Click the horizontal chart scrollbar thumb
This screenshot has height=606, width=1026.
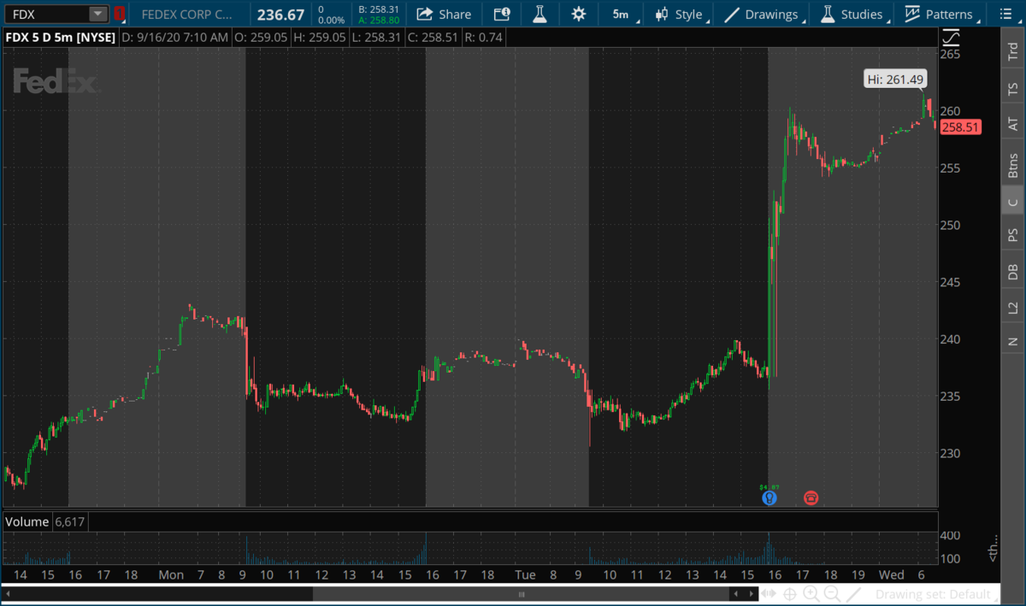click(522, 594)
